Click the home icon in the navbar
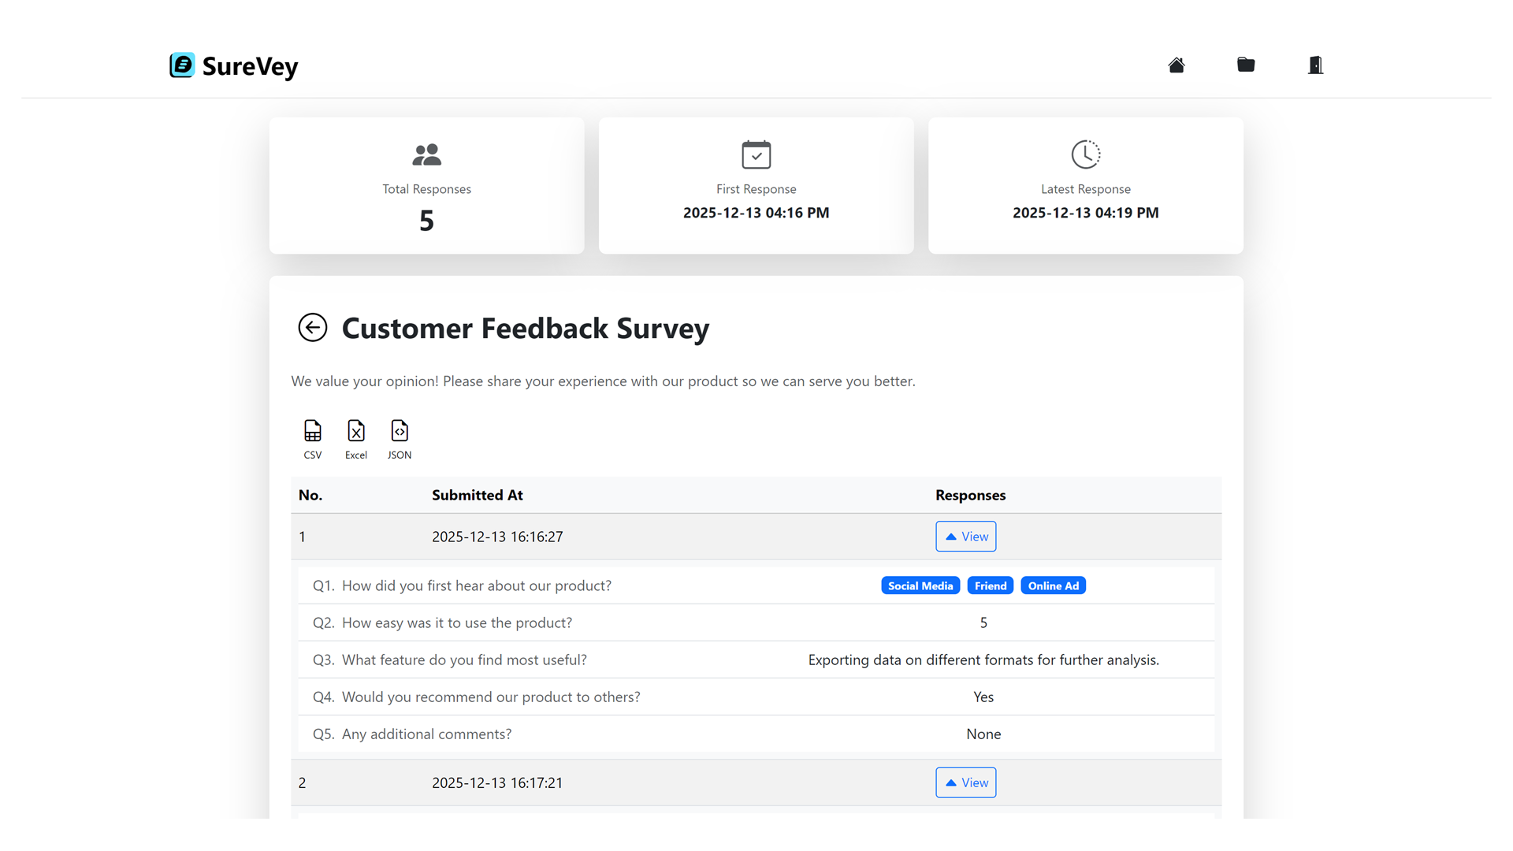The image size is (1513, 851). pos(1177,65)
